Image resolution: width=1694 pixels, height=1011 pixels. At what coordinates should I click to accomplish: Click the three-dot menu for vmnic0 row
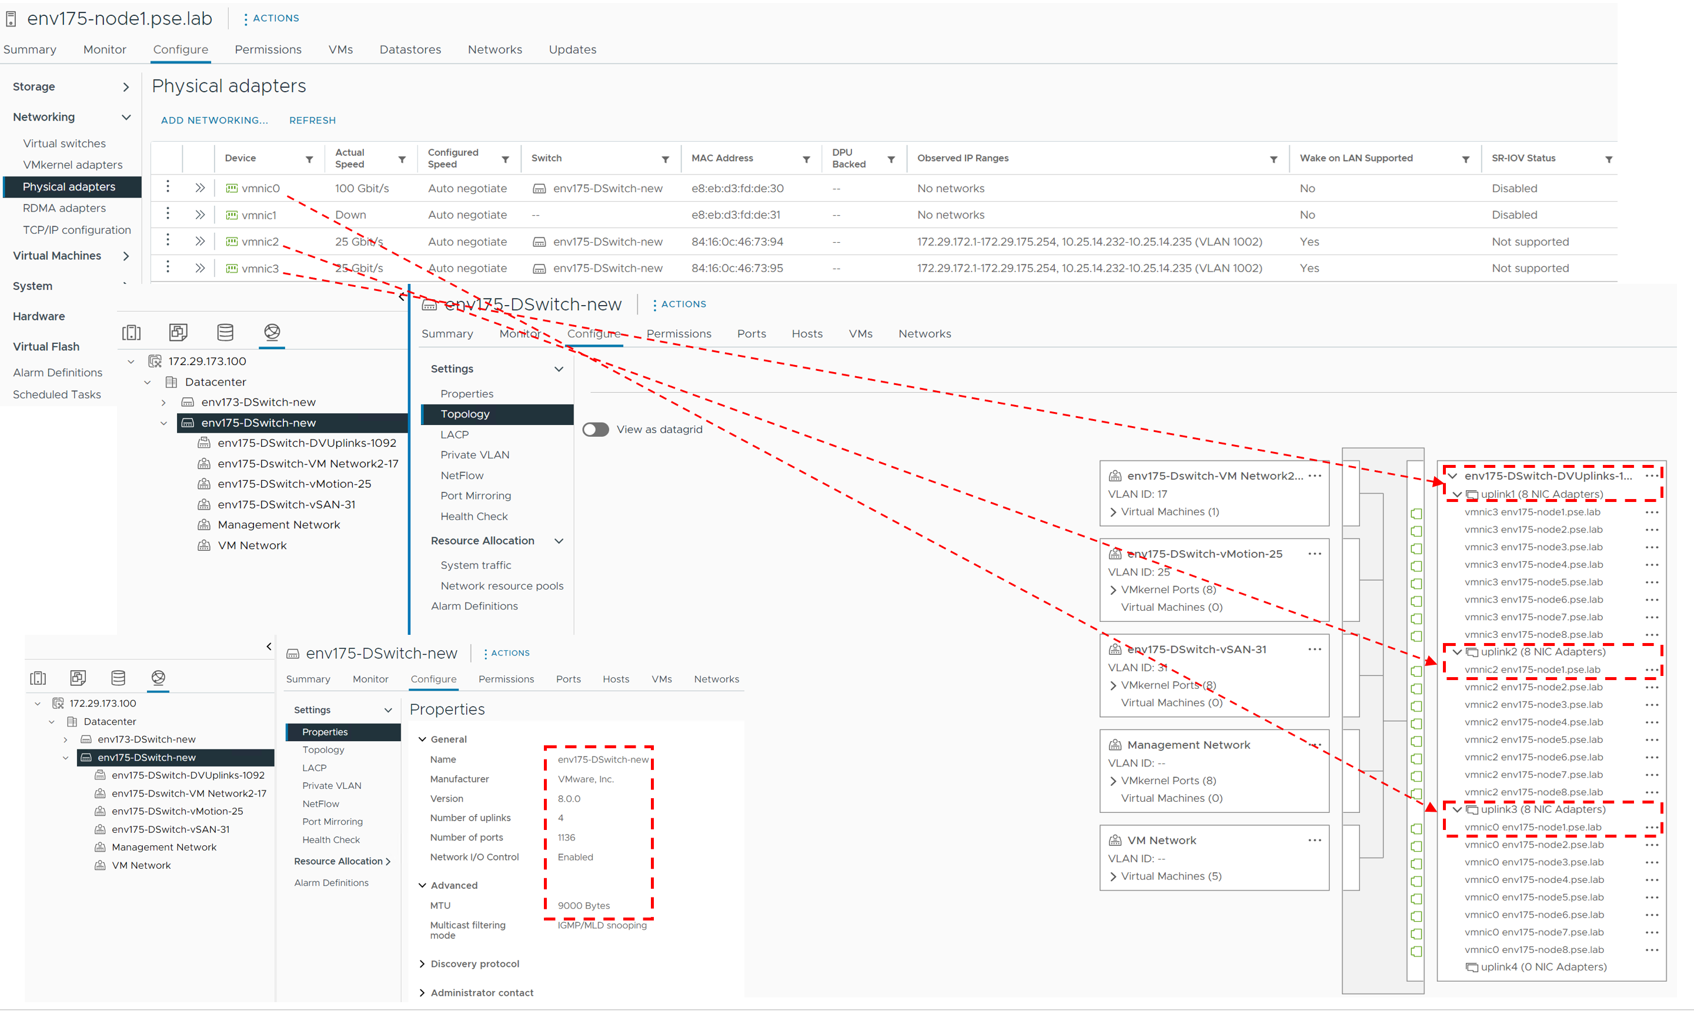168,187
